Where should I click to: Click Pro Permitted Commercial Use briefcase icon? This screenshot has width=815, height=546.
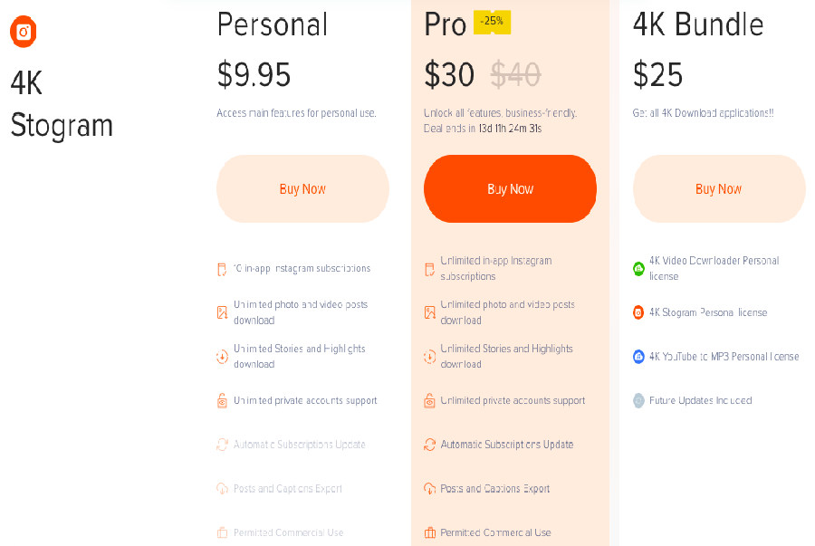[430, 532]
